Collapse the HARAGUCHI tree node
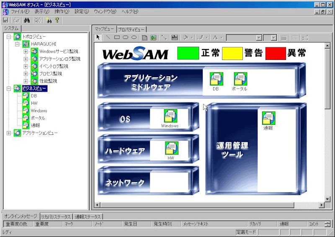The width and height of the screenshot is (335, 237). point(17,44)
